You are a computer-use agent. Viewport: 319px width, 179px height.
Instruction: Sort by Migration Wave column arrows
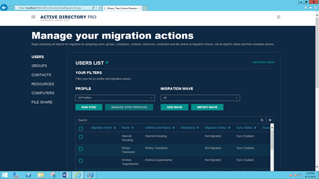(115, 128)
